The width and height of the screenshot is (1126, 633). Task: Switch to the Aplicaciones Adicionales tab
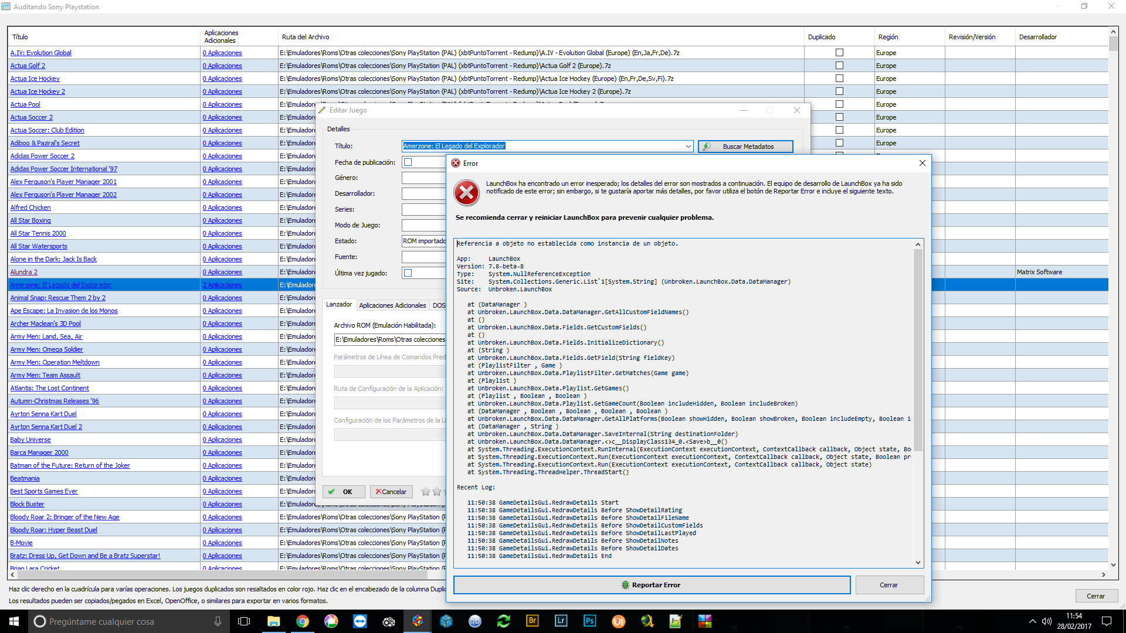[392, 305]
